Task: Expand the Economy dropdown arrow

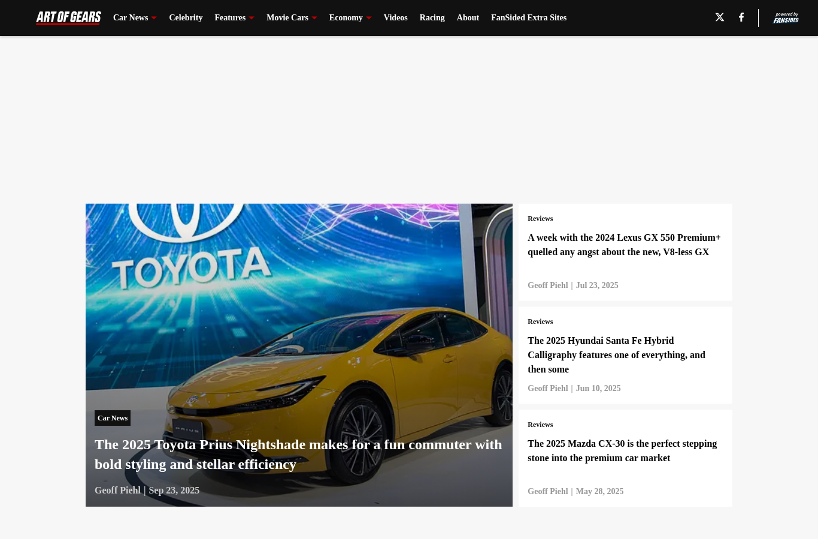Action: click(x=369, y=18)
